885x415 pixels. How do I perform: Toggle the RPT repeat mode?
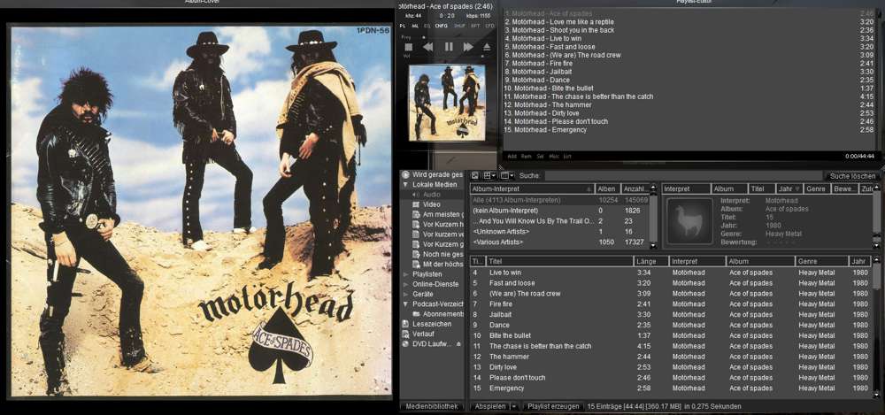475,26
